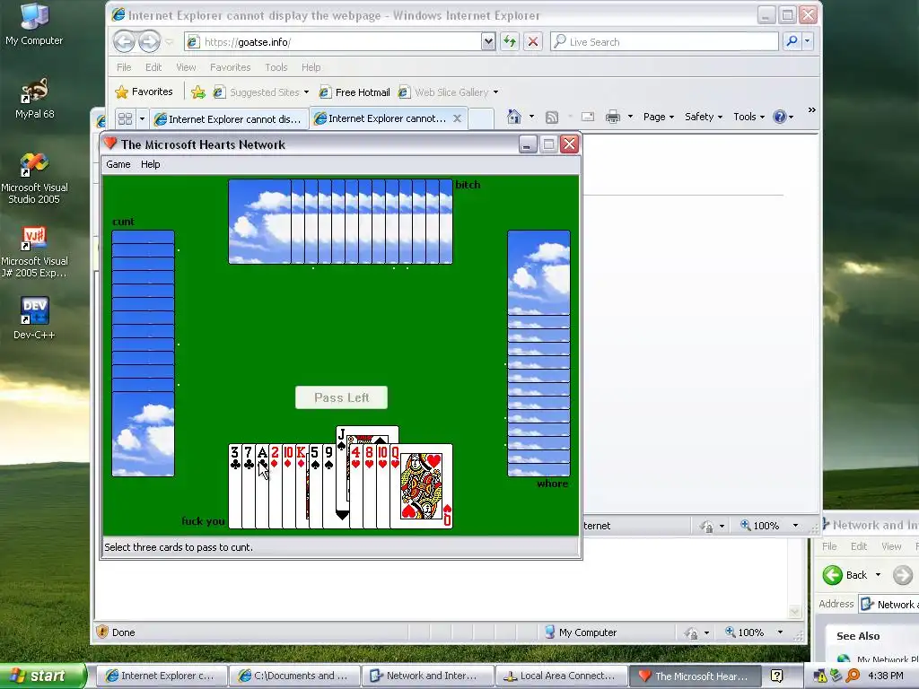Select the 3 of clubs card
Image resolution: width=919 pixels, height=689 pixels.
(x=234, y=486)
